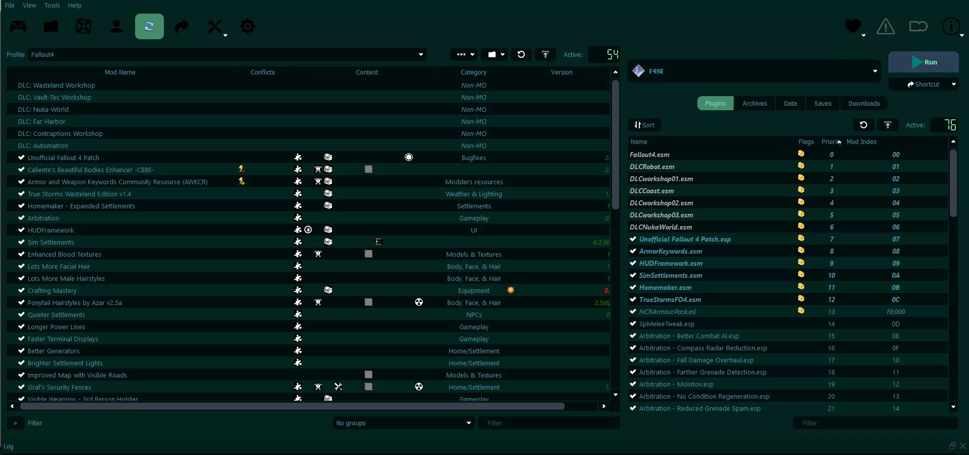Viewport: 969px width, 455px height.
Task: Disable the HUDFramework mod checkbox
Action: (21, 230)
